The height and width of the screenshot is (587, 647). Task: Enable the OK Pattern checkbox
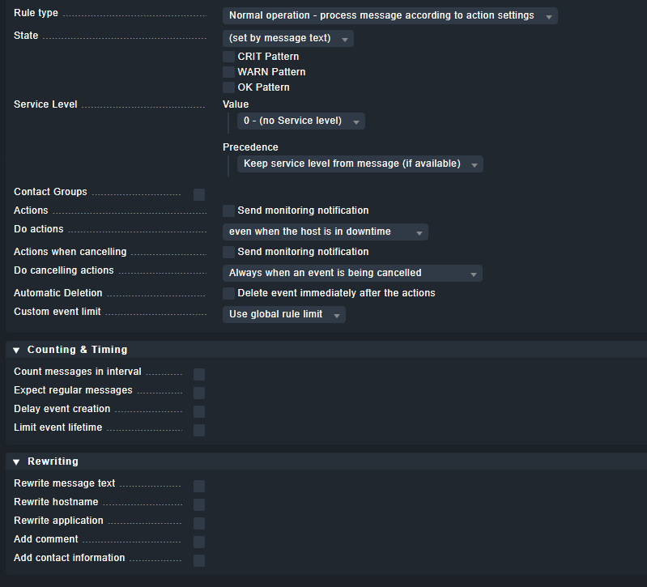(x=228, y=87)
